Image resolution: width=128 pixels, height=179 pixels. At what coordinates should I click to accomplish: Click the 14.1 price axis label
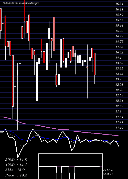[118, 58]
